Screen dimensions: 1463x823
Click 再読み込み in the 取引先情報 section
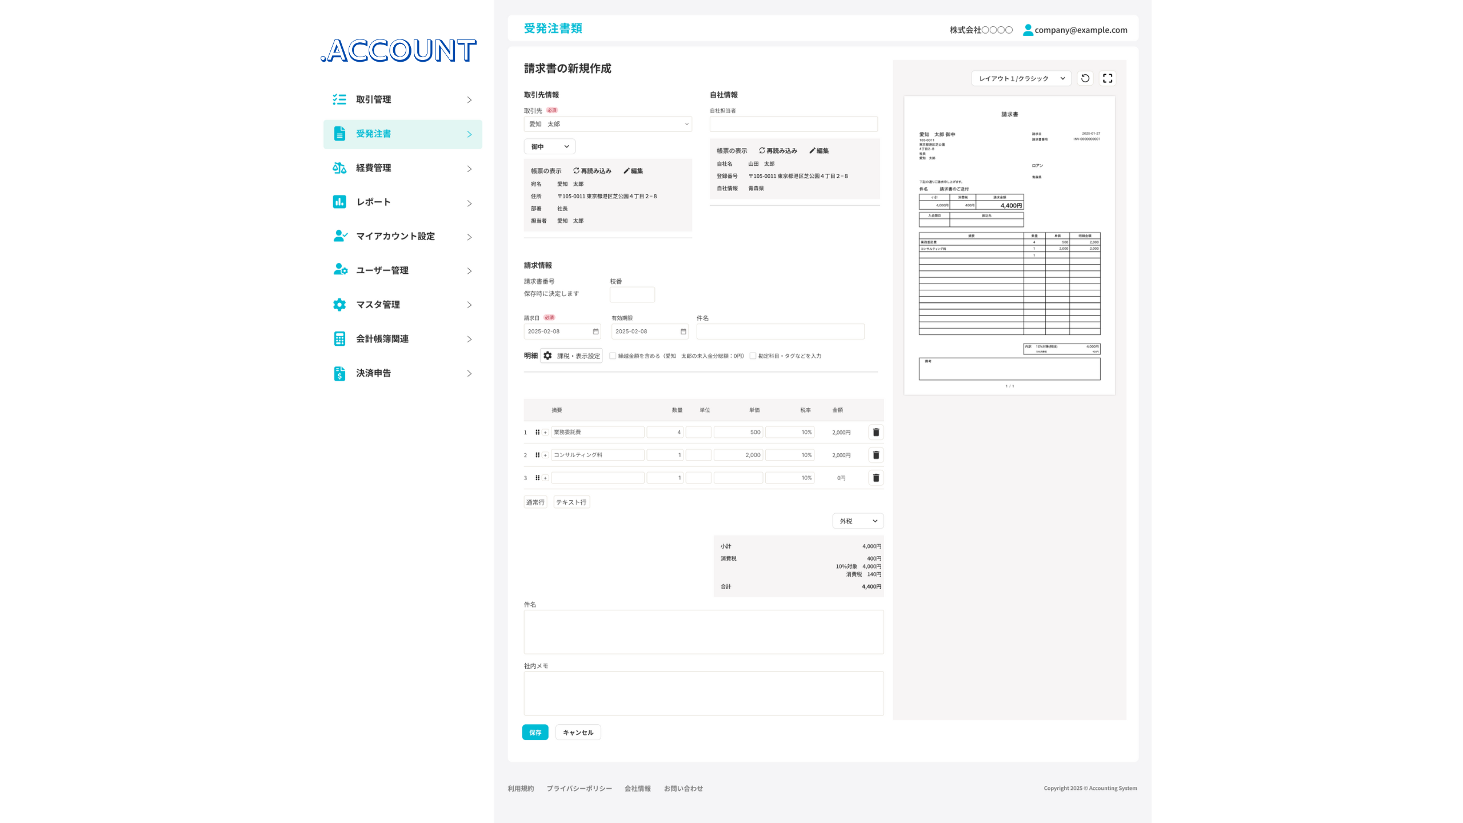[x=592, y=171]
